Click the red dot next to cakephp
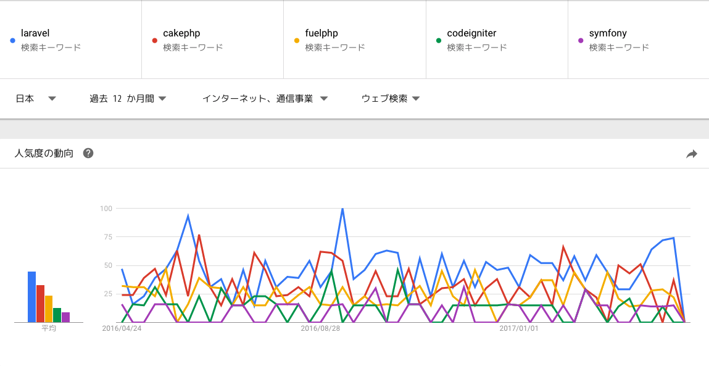Viewport: 709px width, 366px height. coord(155,40)
